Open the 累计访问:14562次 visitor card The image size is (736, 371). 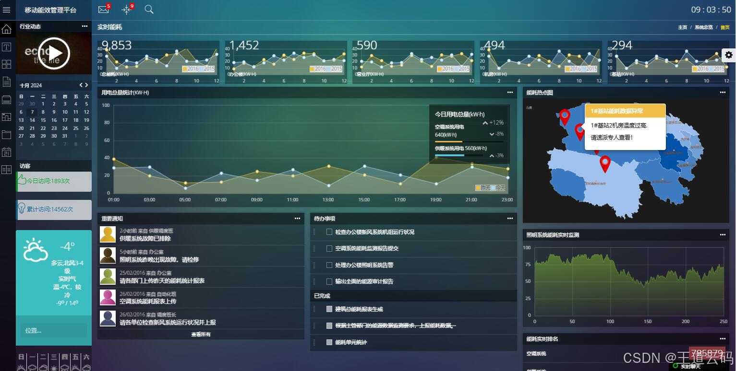(x=54, y=209)
